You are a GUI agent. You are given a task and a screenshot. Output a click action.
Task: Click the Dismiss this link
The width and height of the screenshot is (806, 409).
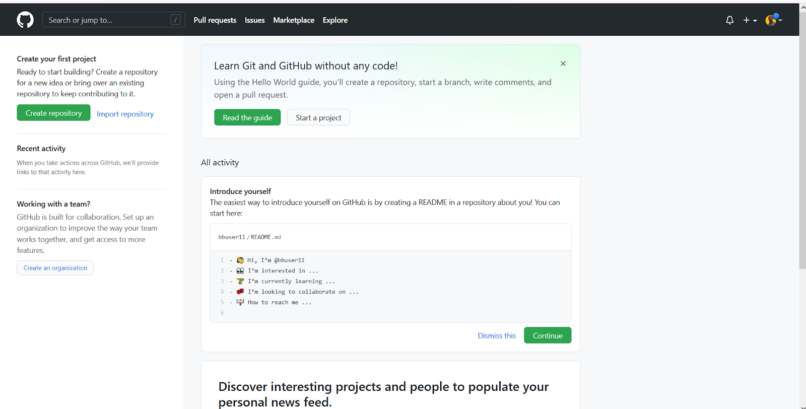pos(497,335)
